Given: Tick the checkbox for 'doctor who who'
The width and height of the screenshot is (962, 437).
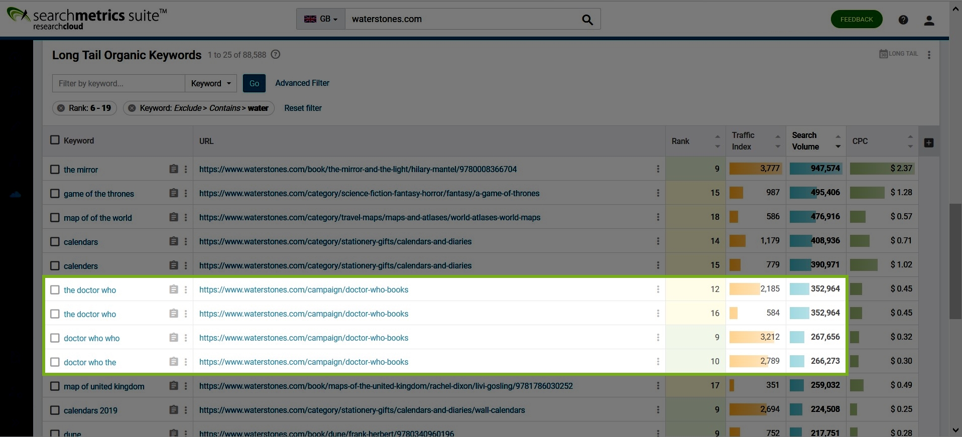Looking at the screenshot, I should (x=55, y=338).
